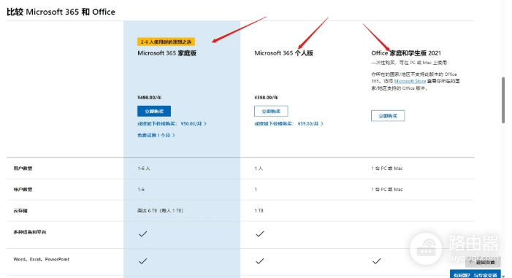Screen dimensions: 512x278
Task: Click the Microsoft 365 家庭版 title
Action: point(167,53)
